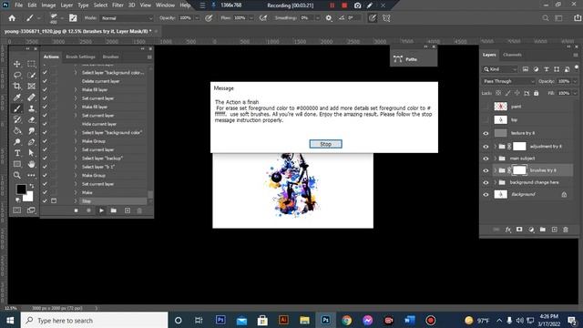Select the Frame tool
The height and width of the screenshot is (328, 583).
tap(32, 87)
